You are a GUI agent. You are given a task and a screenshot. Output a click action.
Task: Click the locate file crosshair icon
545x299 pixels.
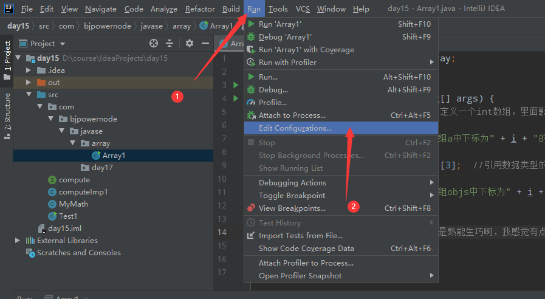(154, 43)
